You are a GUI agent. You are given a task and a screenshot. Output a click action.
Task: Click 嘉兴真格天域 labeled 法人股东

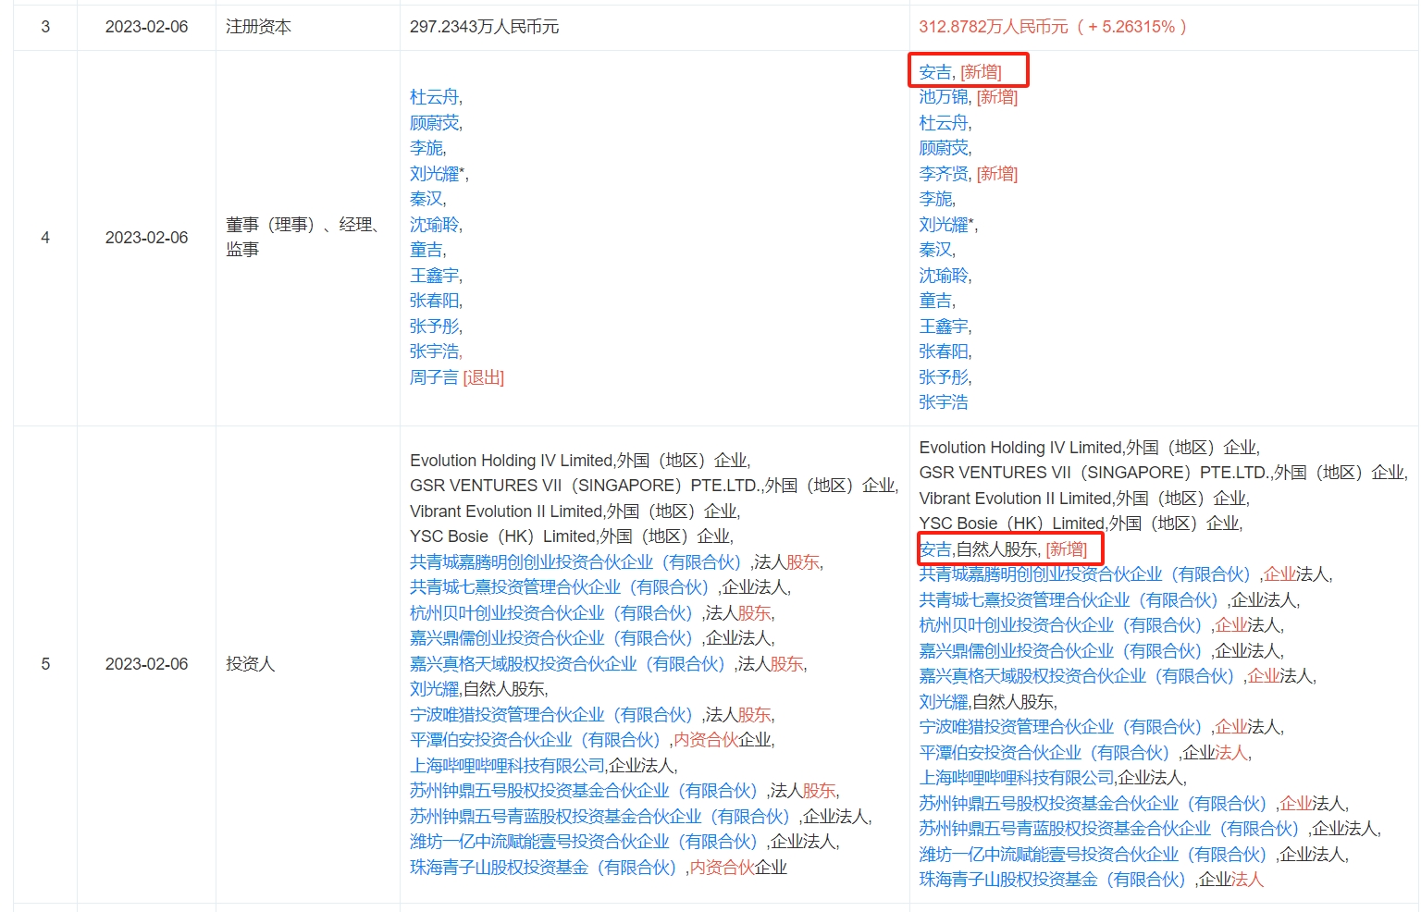pos(567,664)
